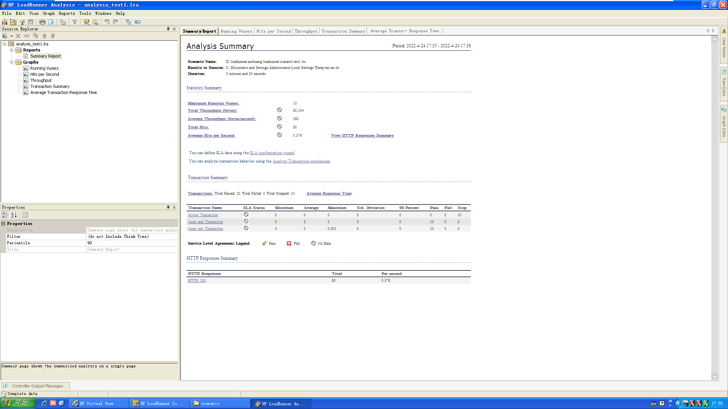This screenshot has height=409, width=728.
Task: Switch to the Transaction Summary tab
Action: [343, 31]
